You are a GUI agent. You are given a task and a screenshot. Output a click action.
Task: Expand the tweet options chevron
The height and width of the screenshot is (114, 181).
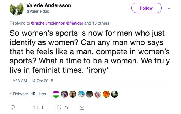tap(169, 8)
